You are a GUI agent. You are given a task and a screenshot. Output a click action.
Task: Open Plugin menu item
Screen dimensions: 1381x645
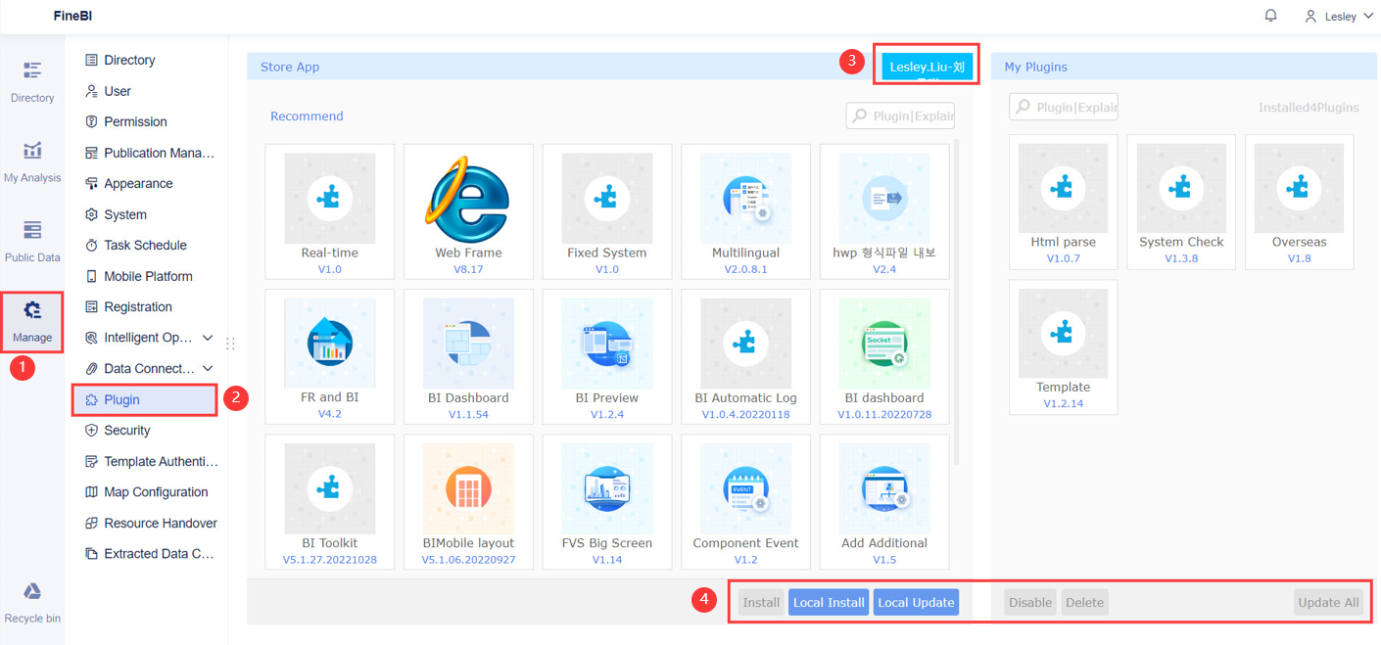point(146,399)
